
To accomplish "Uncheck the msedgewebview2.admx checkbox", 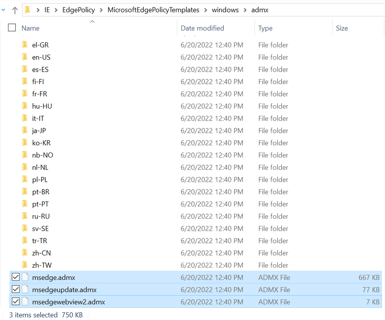I will [16, 302].
